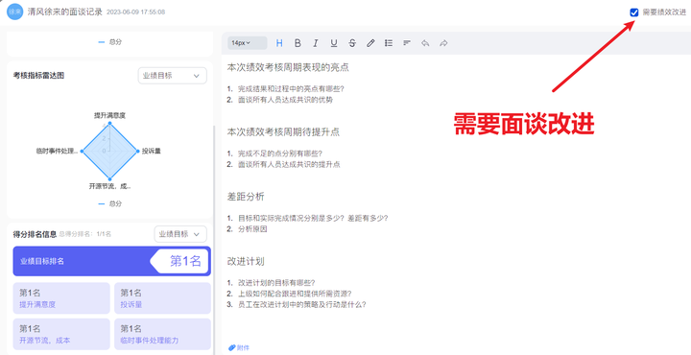Image resolution: width=691 pixels, height=355 pixels.
Task: Redo the last edit
Action: click(x=443, y=43)
